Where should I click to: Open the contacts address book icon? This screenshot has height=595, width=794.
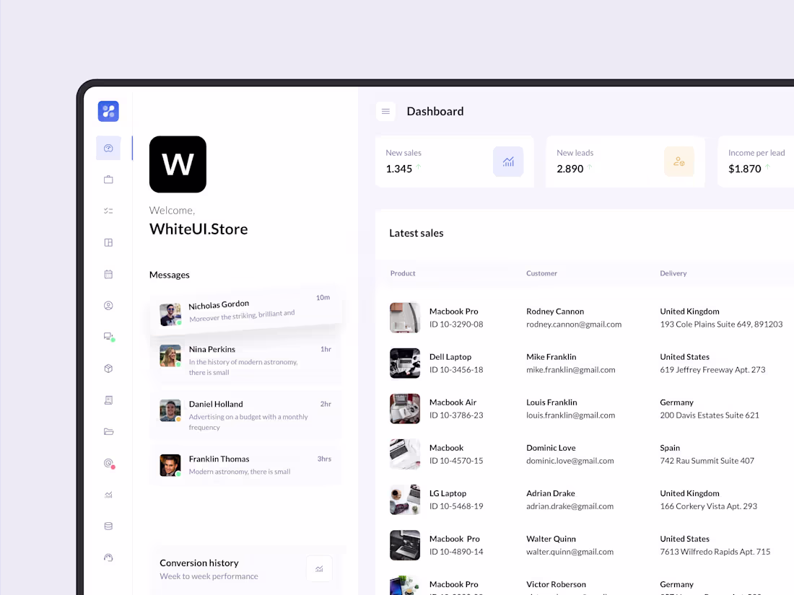pos(108,400)
